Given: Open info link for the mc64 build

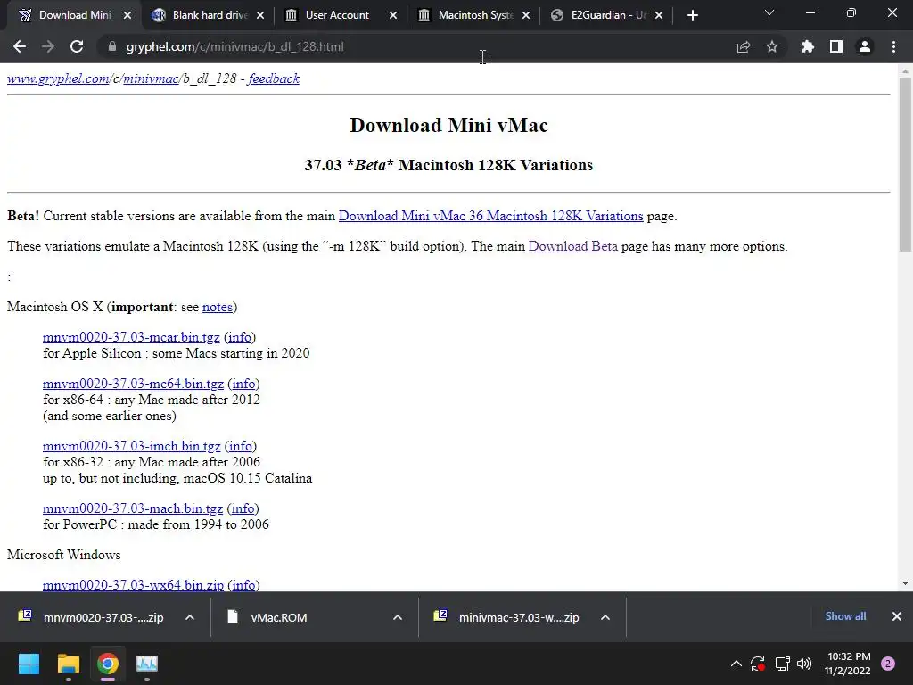Looking at the screenshot, I should pos(244,384).
